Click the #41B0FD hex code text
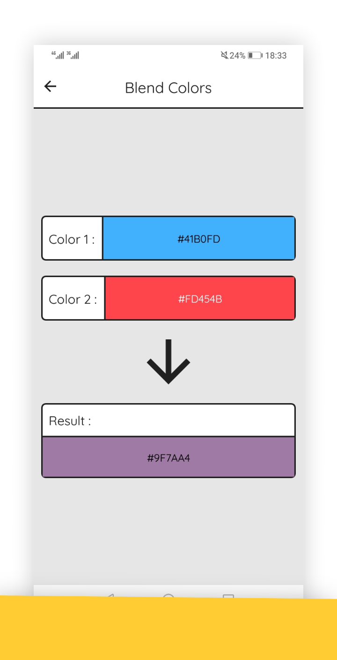This screenshot has height=660, width=337. click(x=199, y=239)
